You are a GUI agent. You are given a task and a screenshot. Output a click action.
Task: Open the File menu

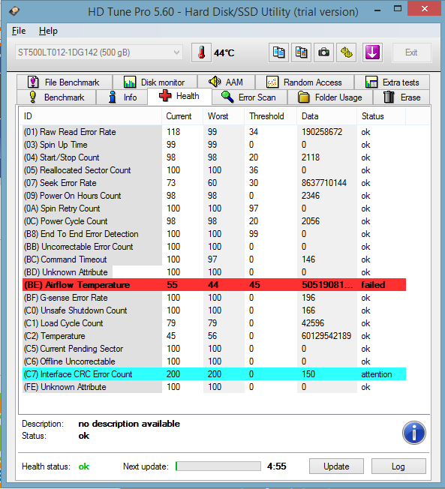(19, 31)
